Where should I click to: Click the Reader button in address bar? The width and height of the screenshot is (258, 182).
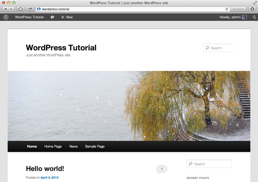(x=238, y=9)
